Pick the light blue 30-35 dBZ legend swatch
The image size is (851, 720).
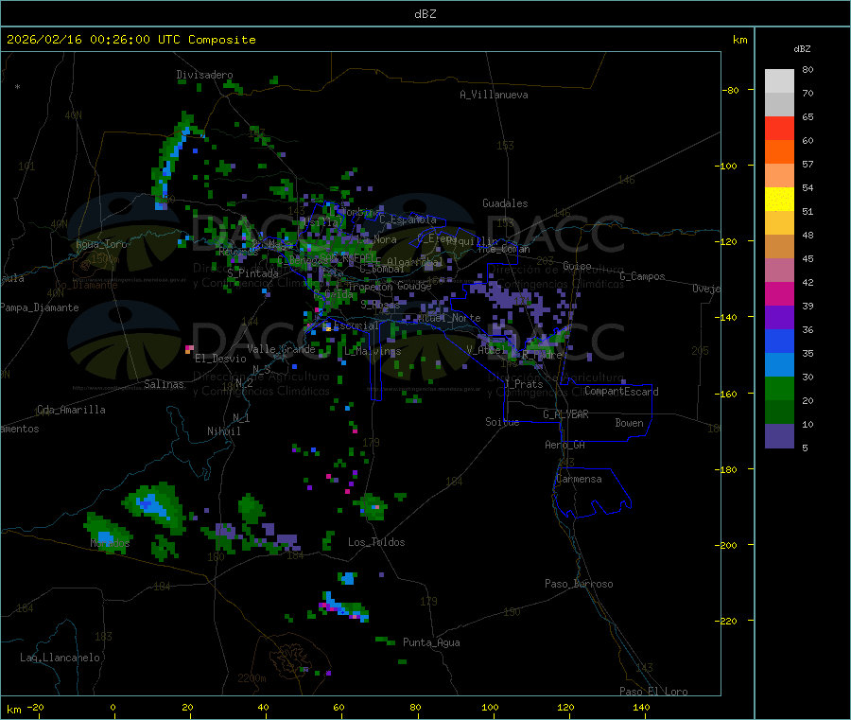[x=779, y=365]
